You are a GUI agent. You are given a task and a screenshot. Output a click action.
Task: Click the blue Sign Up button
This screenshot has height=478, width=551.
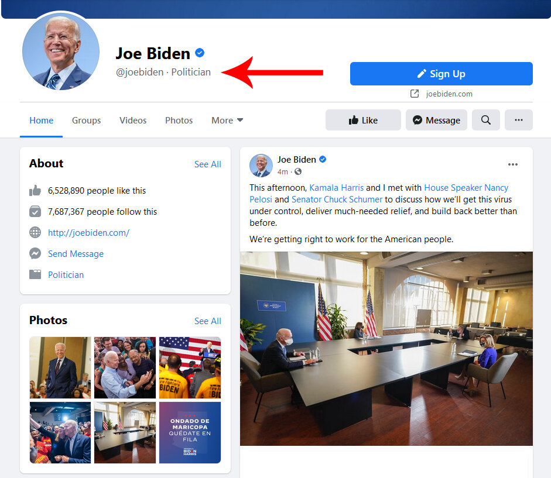coord(442,74)
